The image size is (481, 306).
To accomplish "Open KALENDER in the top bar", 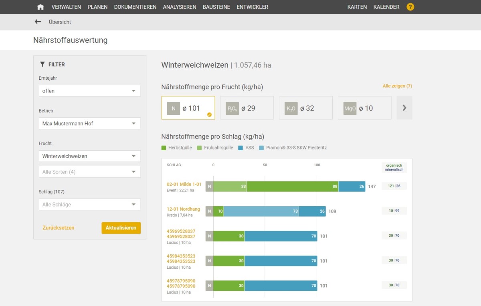I will 386,7.
